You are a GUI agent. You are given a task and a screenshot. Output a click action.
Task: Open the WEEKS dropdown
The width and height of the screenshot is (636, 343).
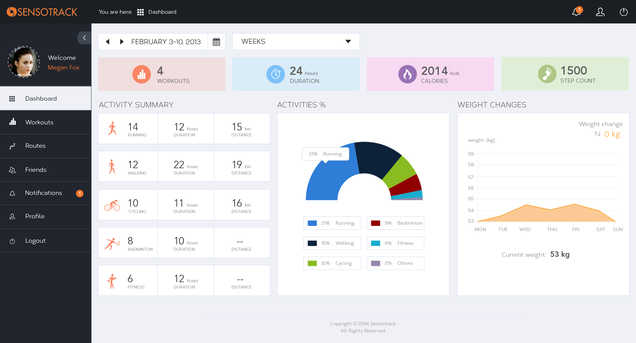(296, 41)
